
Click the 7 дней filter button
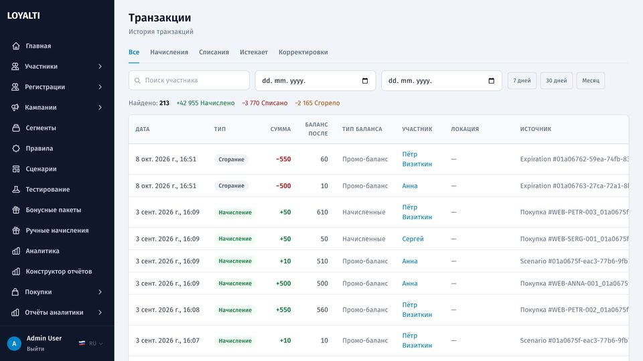[522, 81]
